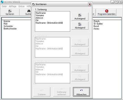
Task: Click the Programm beenden toolbar button
Action: tap(107, 12)
